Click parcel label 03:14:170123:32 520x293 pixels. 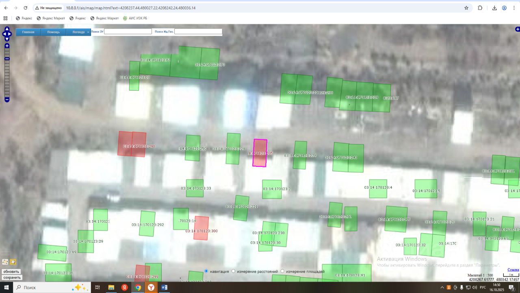coord(411,245)
